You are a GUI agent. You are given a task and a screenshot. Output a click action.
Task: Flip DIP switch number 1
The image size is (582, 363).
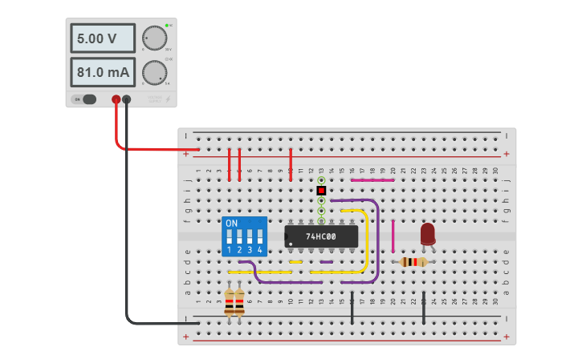[229, 236]
